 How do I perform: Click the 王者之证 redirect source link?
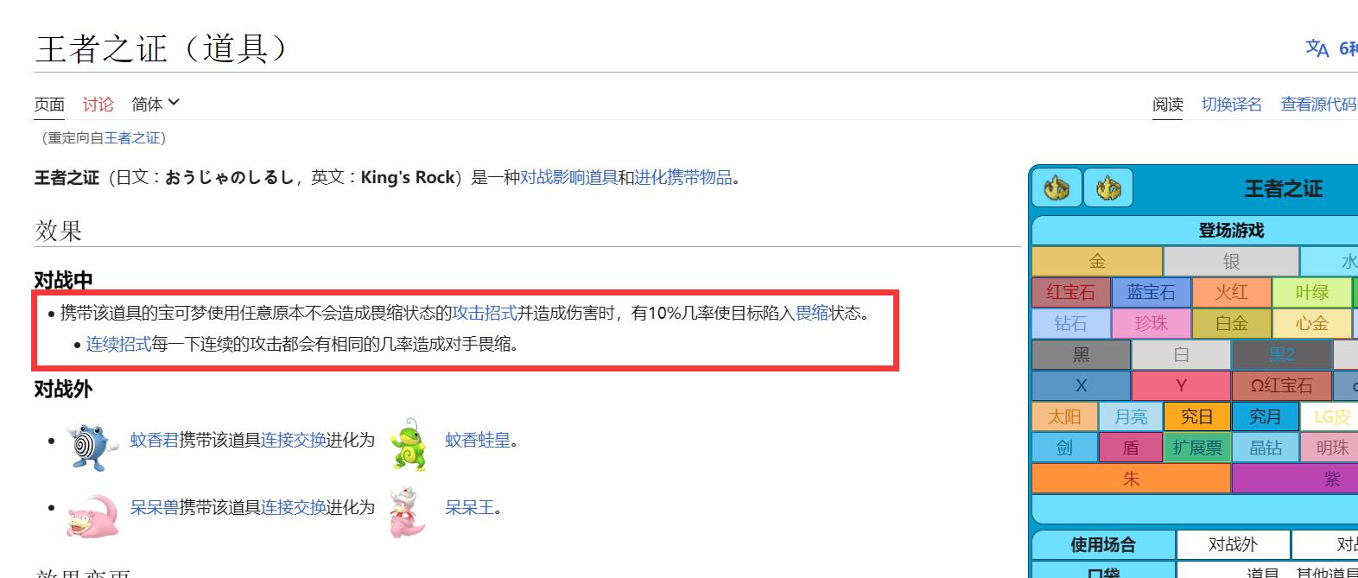tap(132, 137)
